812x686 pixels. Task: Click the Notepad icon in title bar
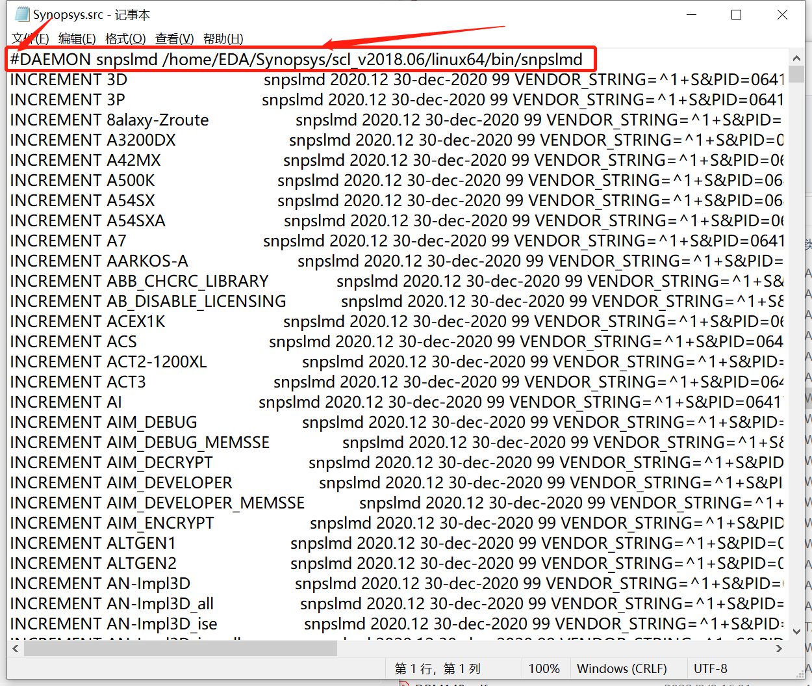pyautogui.click(x=22, y=14)
